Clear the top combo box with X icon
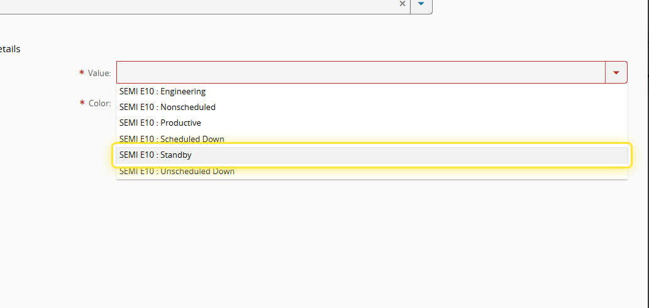This screenshot has height=308, width=649. [402, 4]
